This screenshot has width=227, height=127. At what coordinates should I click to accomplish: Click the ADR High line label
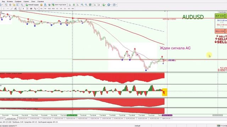(x=169, y=19)
